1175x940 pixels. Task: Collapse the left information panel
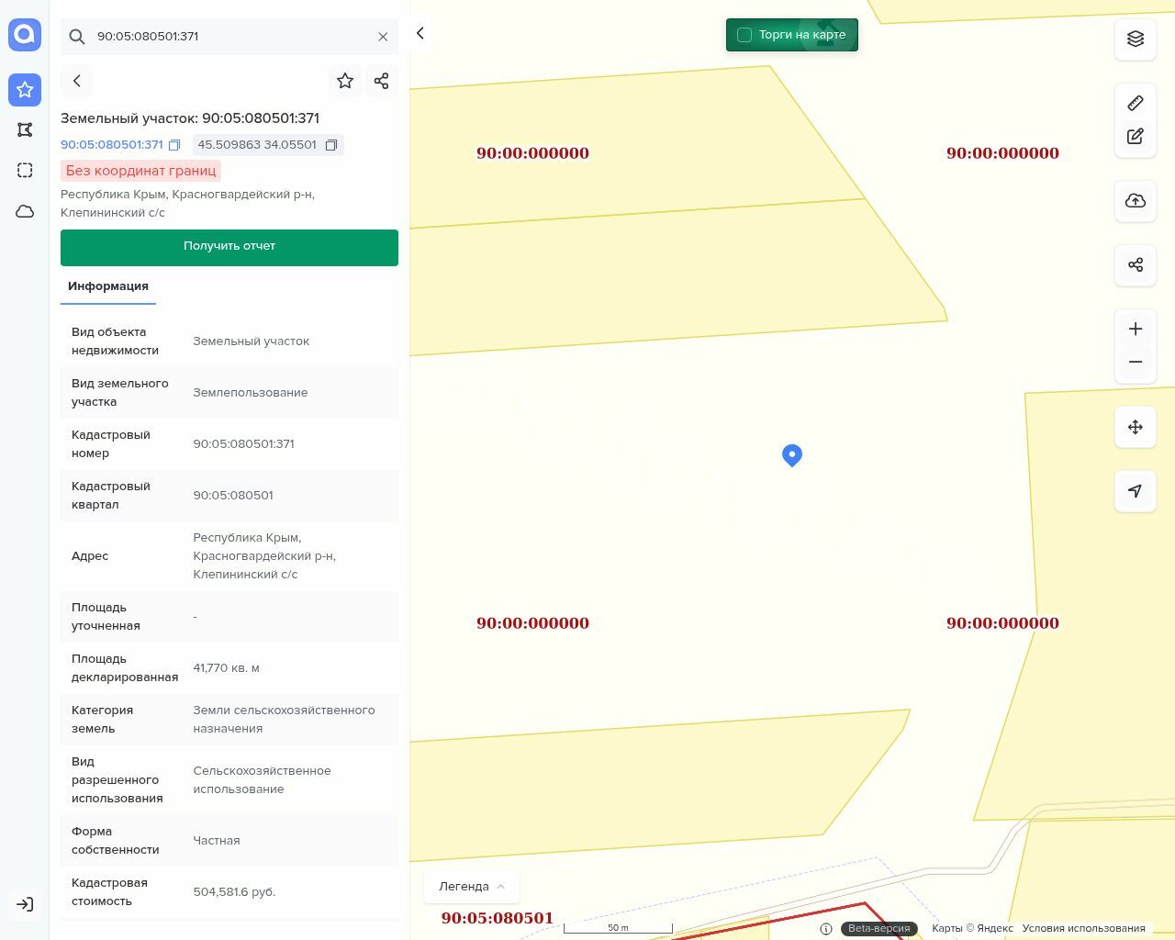click(420, 33)
